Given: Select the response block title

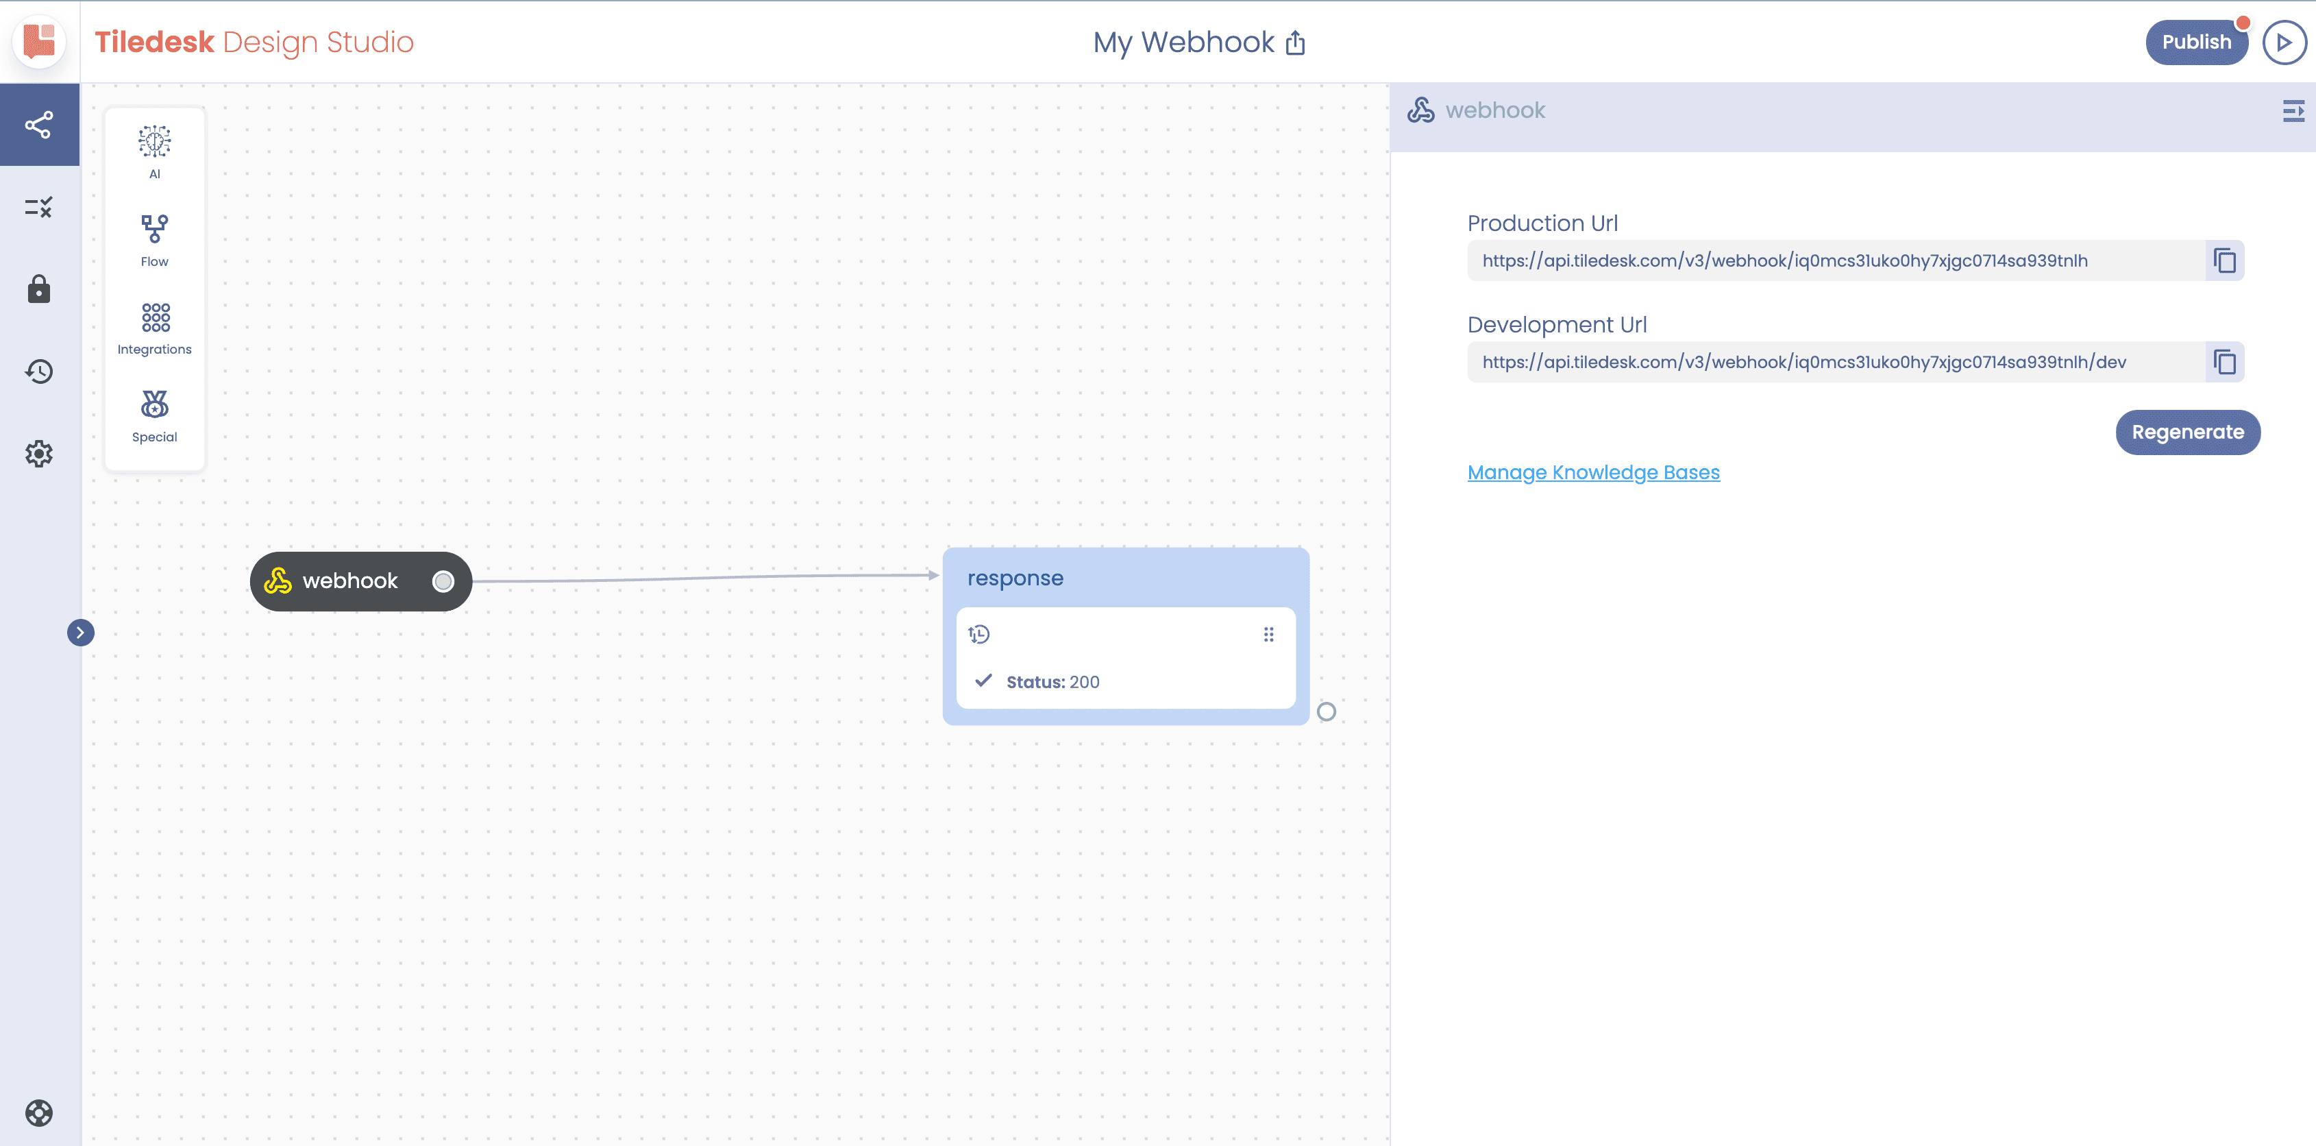Looking at the screenshot, I should pyautogui.click(x=1015, y=578).
